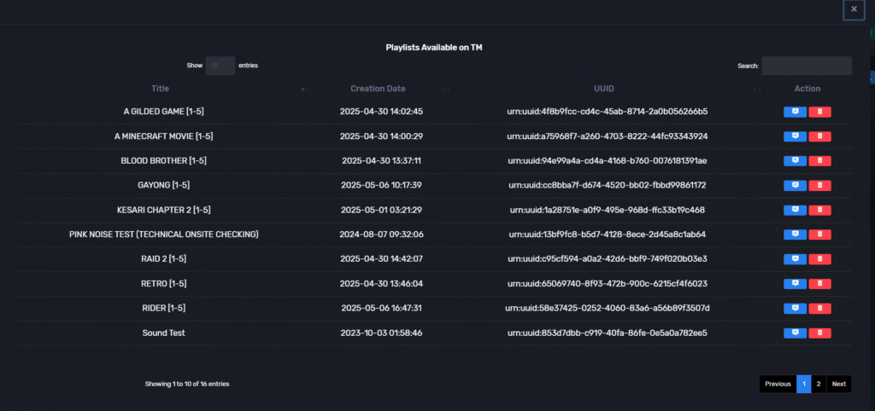
Task: Go to page 2 of playlists
Action: (819, 384)
